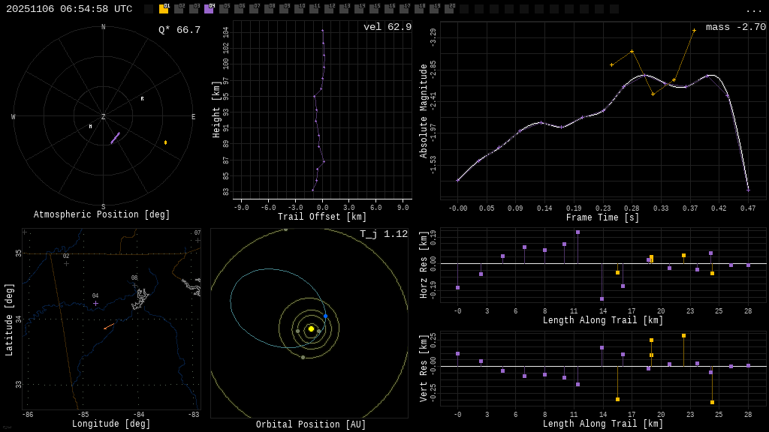
Task: Click the Latitude [deg] axis label
Action: [x=8, y=319]
